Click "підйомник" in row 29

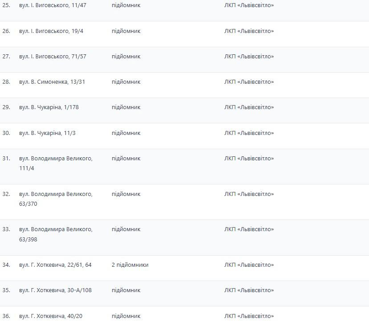(x=126, y=107)
